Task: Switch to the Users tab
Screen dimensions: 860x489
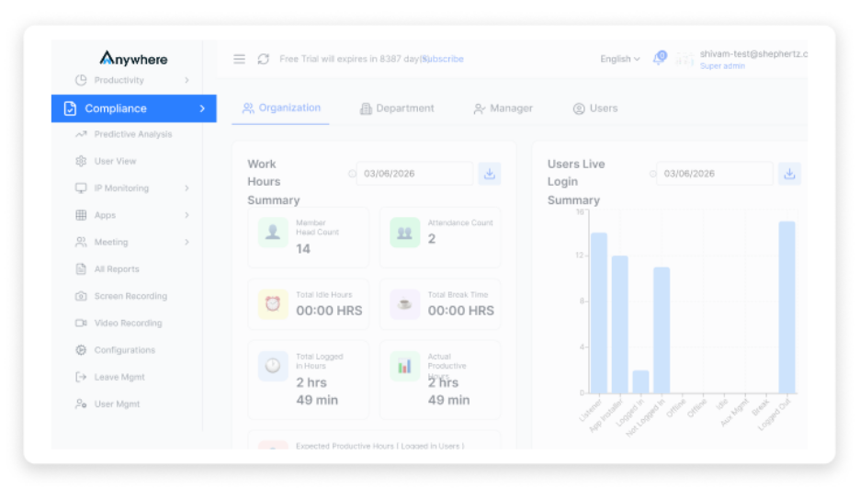Action: pos(595,108)
